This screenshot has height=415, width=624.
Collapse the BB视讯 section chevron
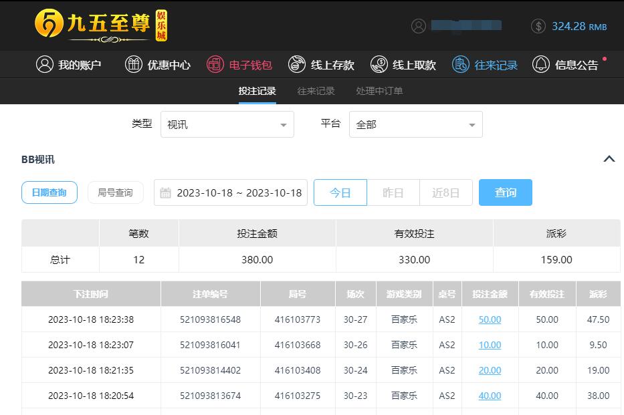click(609, 159)
